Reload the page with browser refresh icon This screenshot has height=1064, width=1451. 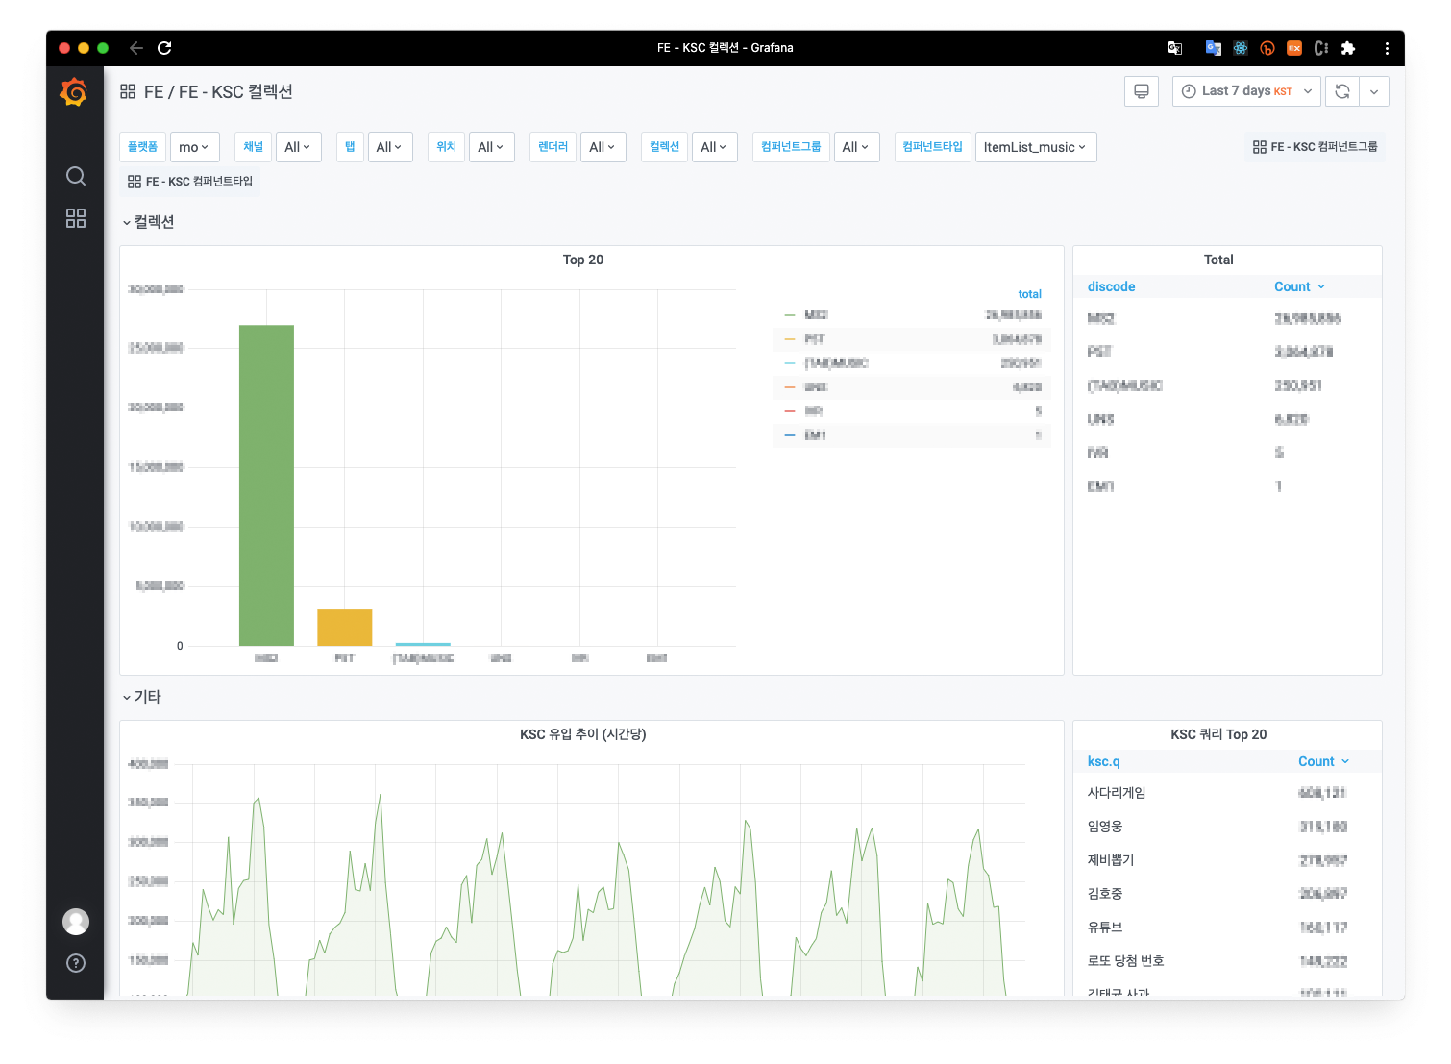(164, 48)
